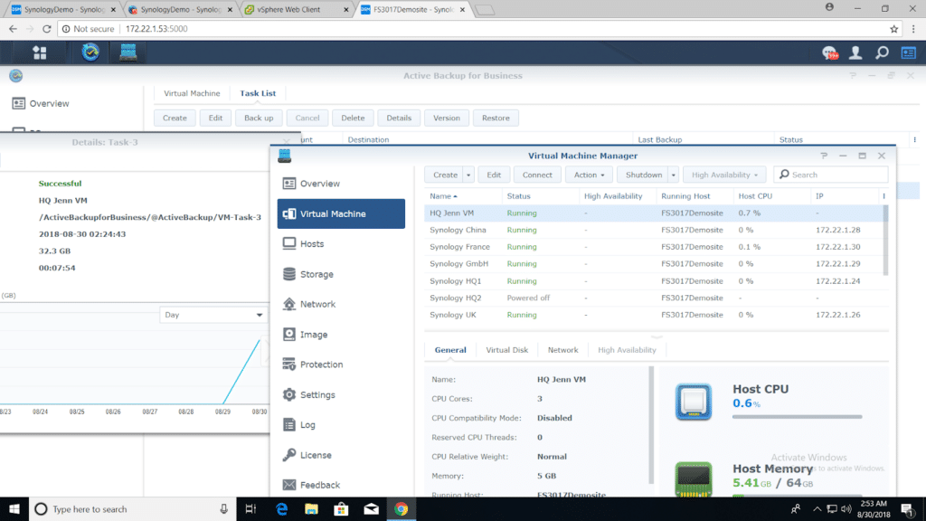Open the Settings gear in Virtual Machine Manager

click(289, 395)
